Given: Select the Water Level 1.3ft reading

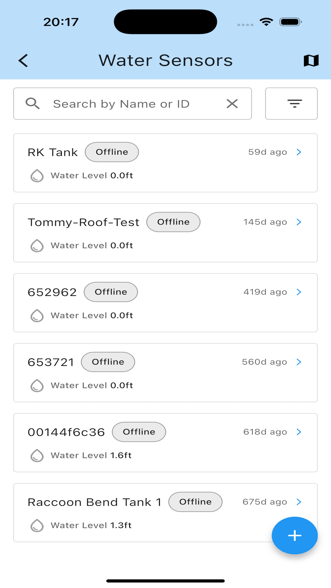Looking at the screenshot, I should pos(91,525).
